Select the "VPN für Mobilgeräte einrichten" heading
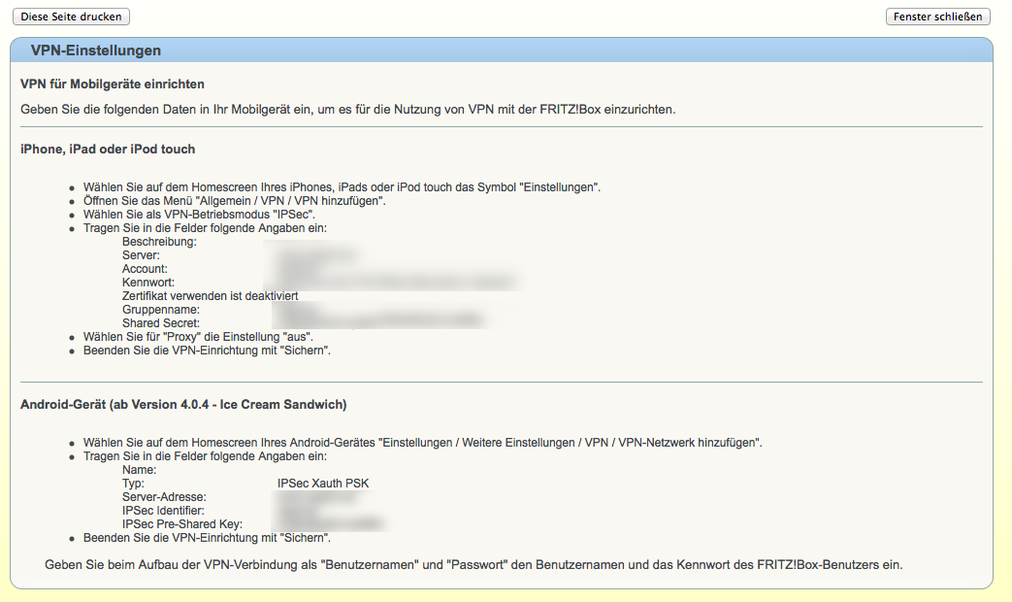Viewport: 1012px width, 602px height. click(x=113, y=84)
